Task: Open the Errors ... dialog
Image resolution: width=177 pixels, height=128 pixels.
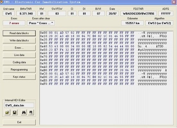Action: (x=19, y=48)
